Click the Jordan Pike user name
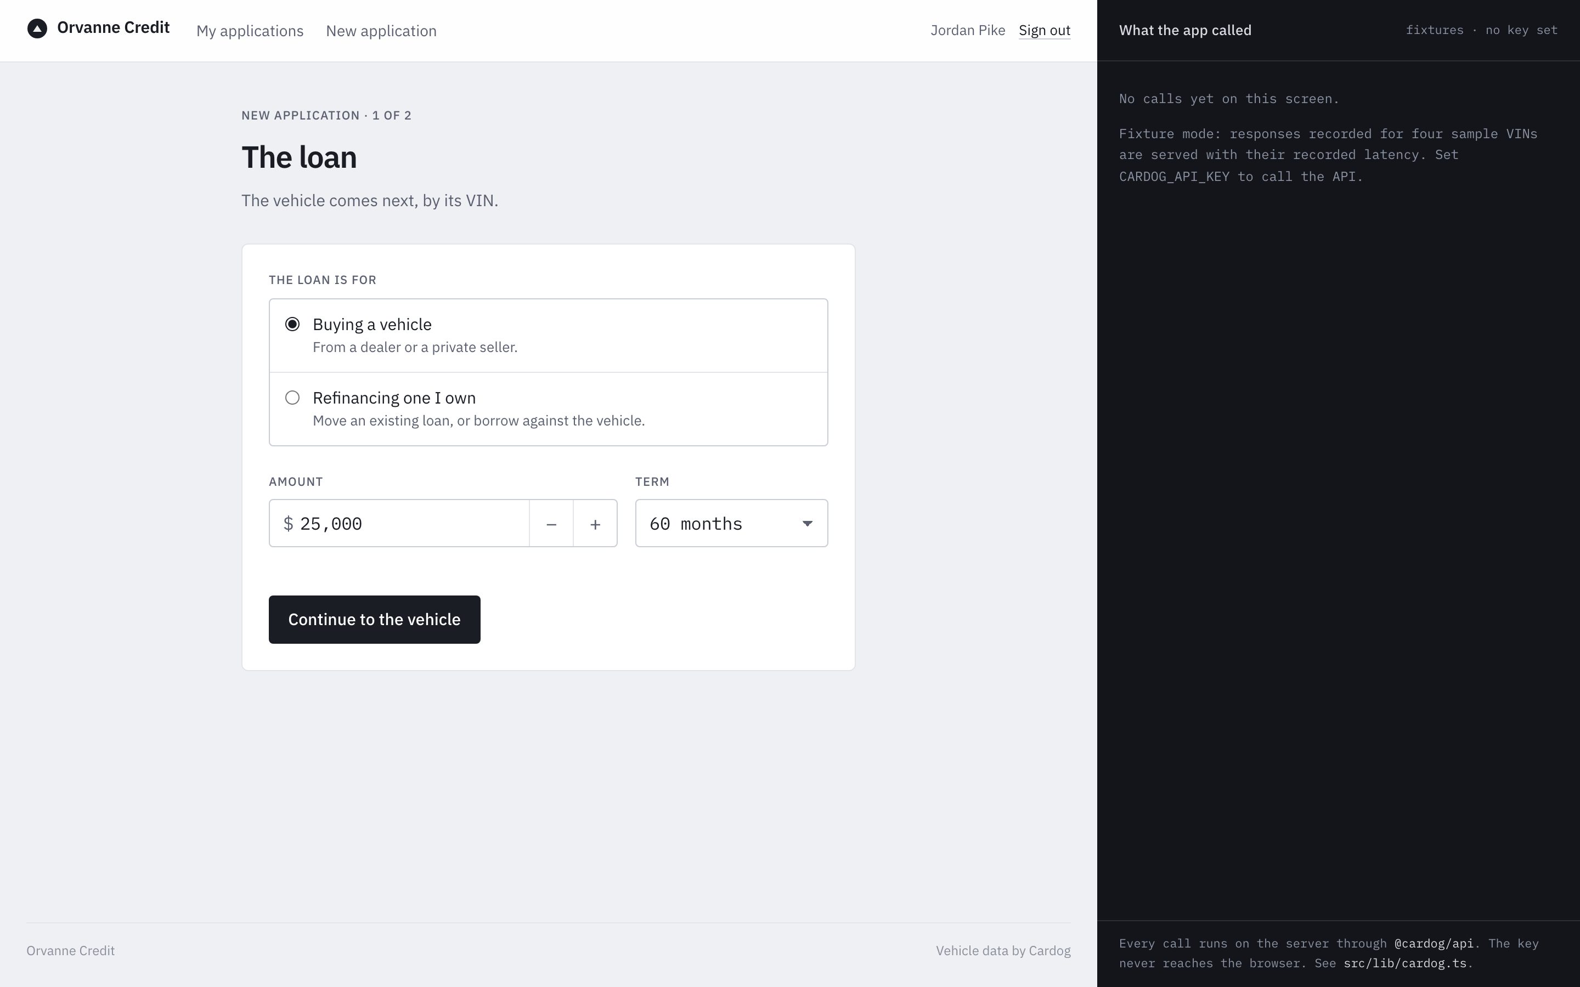Image resolution: width=1580 pixels, height=987 pixels. pos(968,30)
